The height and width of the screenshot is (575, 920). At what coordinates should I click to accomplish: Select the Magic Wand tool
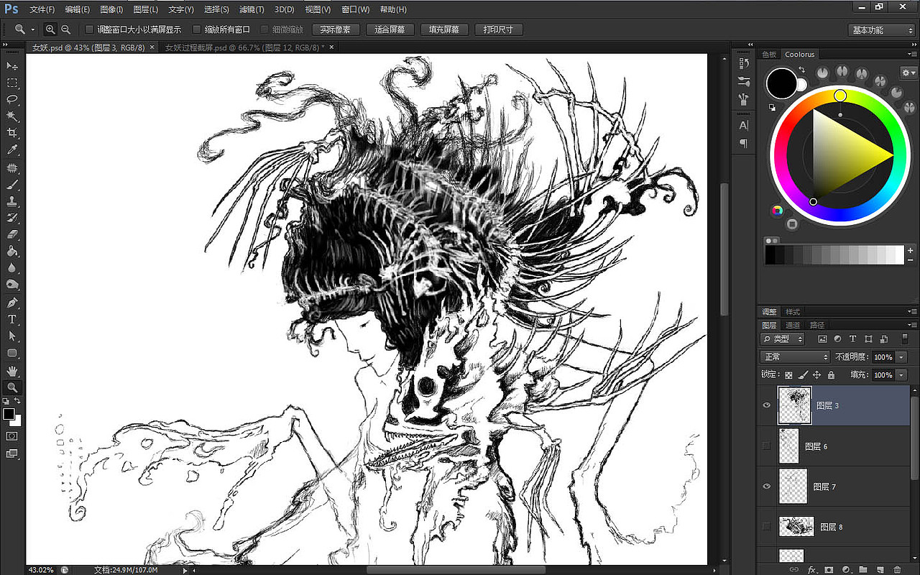tap(12, 116)
